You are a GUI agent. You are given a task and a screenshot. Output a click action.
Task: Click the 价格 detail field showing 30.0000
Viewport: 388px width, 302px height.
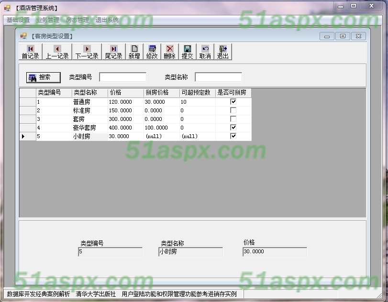point(275,252)
